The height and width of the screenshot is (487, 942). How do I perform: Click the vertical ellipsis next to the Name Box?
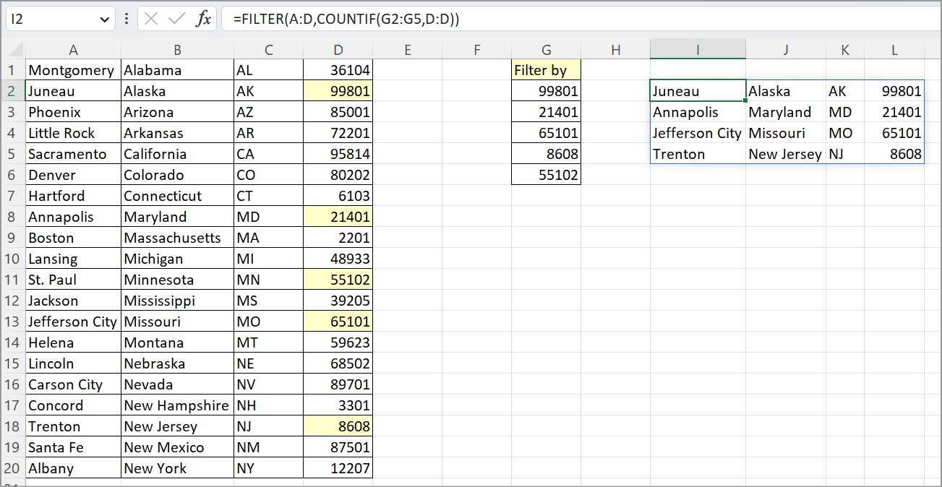click(126, 19)
